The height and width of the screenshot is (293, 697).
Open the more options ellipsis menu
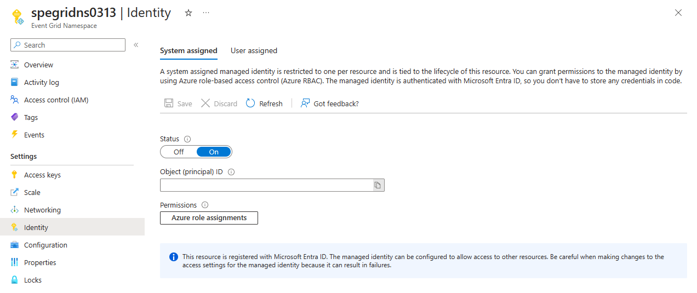tap(206, 13)
